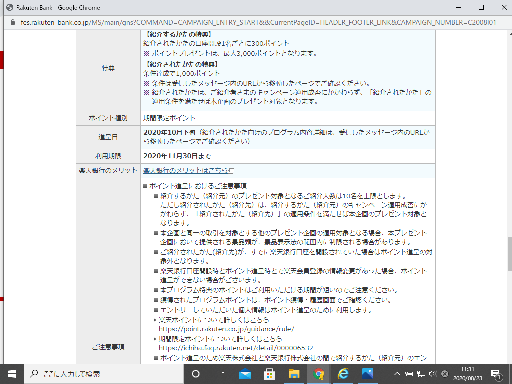This screenshot has width=512, height=384.
Task: Click the external-link icon beside メリットはこちら
Action: coord(232,171)
